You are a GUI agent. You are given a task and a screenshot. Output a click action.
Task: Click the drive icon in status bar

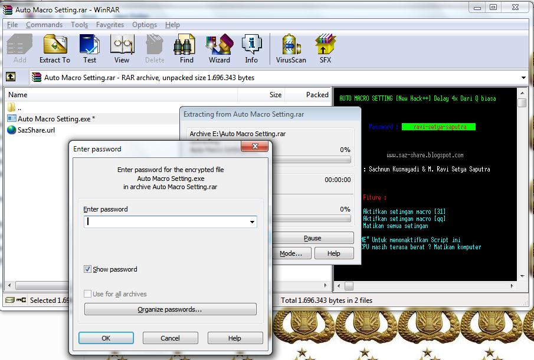click(10, 300)
